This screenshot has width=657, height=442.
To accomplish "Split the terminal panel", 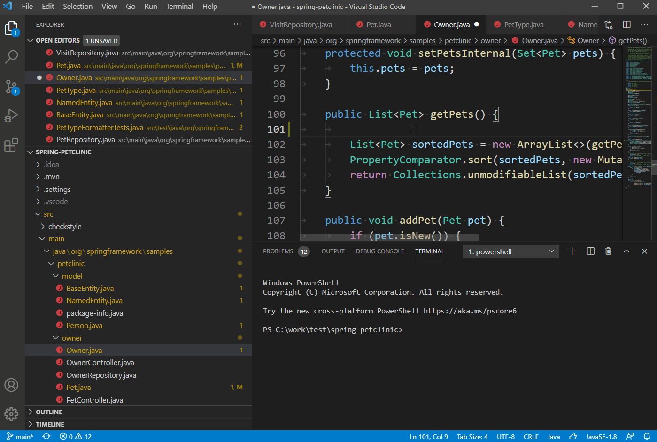I will [x=591, y=251].
